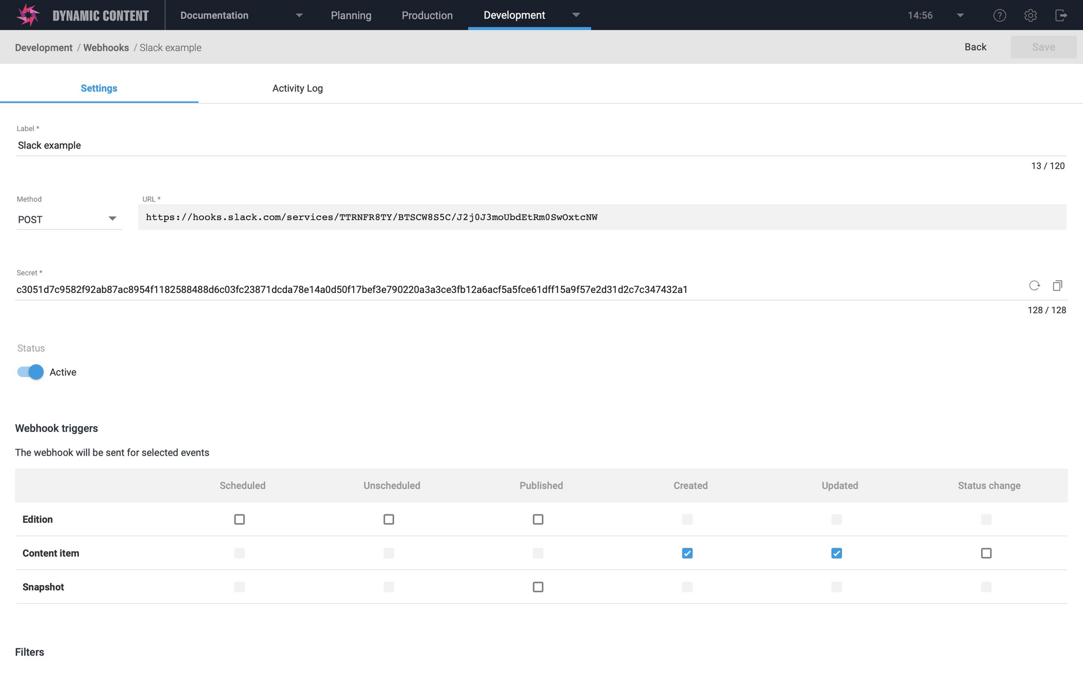The height and width of the screenshot is (676, 1083).
Task: Click the log out icon
Action: click(x=1061, y=16)
